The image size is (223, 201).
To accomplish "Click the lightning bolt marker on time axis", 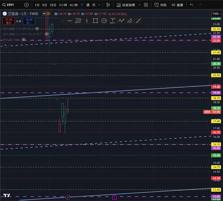I will tap(68, 197).
